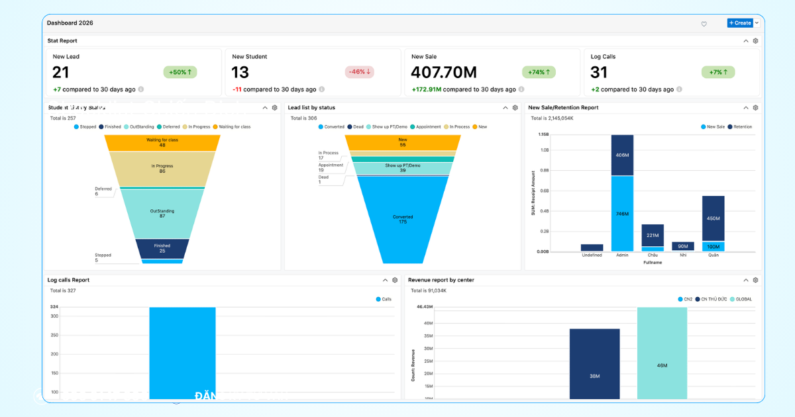This screenshot has width=795, height=417.
Task: Click info icon on New Lead card
Action: (141, 89)
